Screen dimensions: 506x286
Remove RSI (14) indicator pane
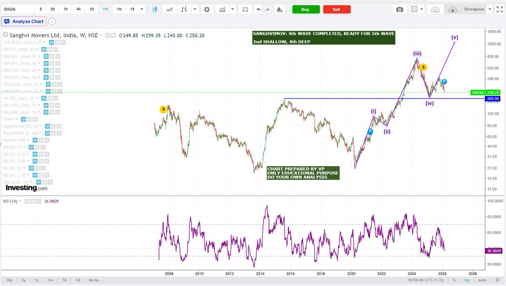click(39, 201)
